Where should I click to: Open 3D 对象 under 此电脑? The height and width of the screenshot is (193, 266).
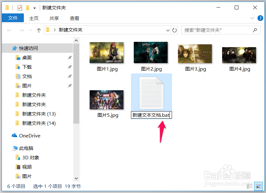coord(31,158)
